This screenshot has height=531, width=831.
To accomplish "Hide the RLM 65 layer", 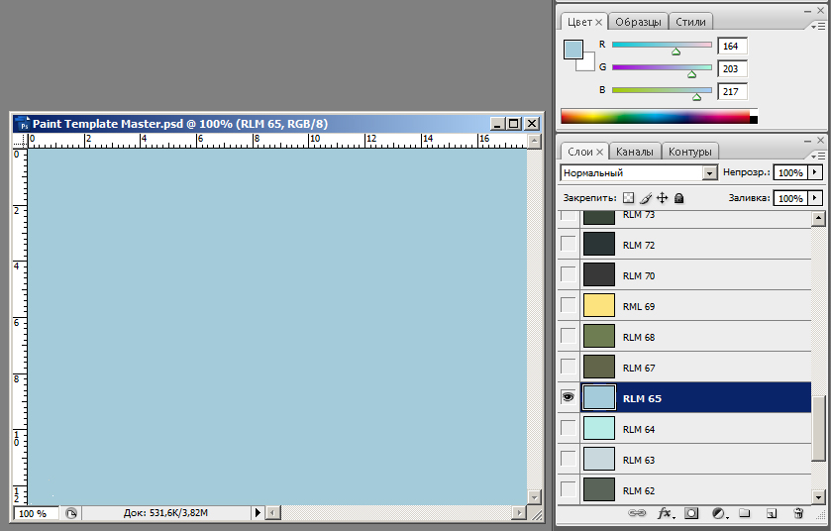I will [569, 397].
